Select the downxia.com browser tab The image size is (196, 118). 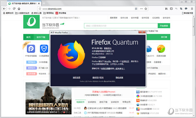(x=24, y=4)
